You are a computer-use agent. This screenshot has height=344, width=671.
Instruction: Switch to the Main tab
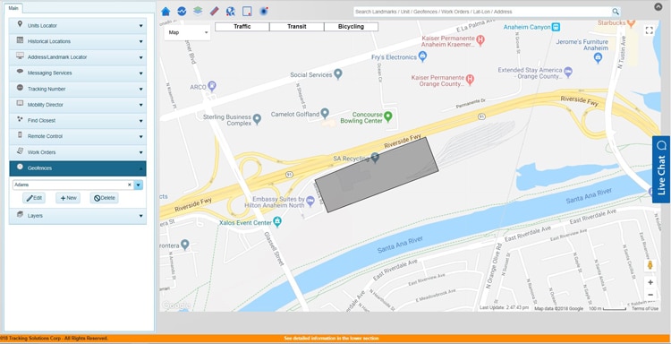tap(13, 8)
